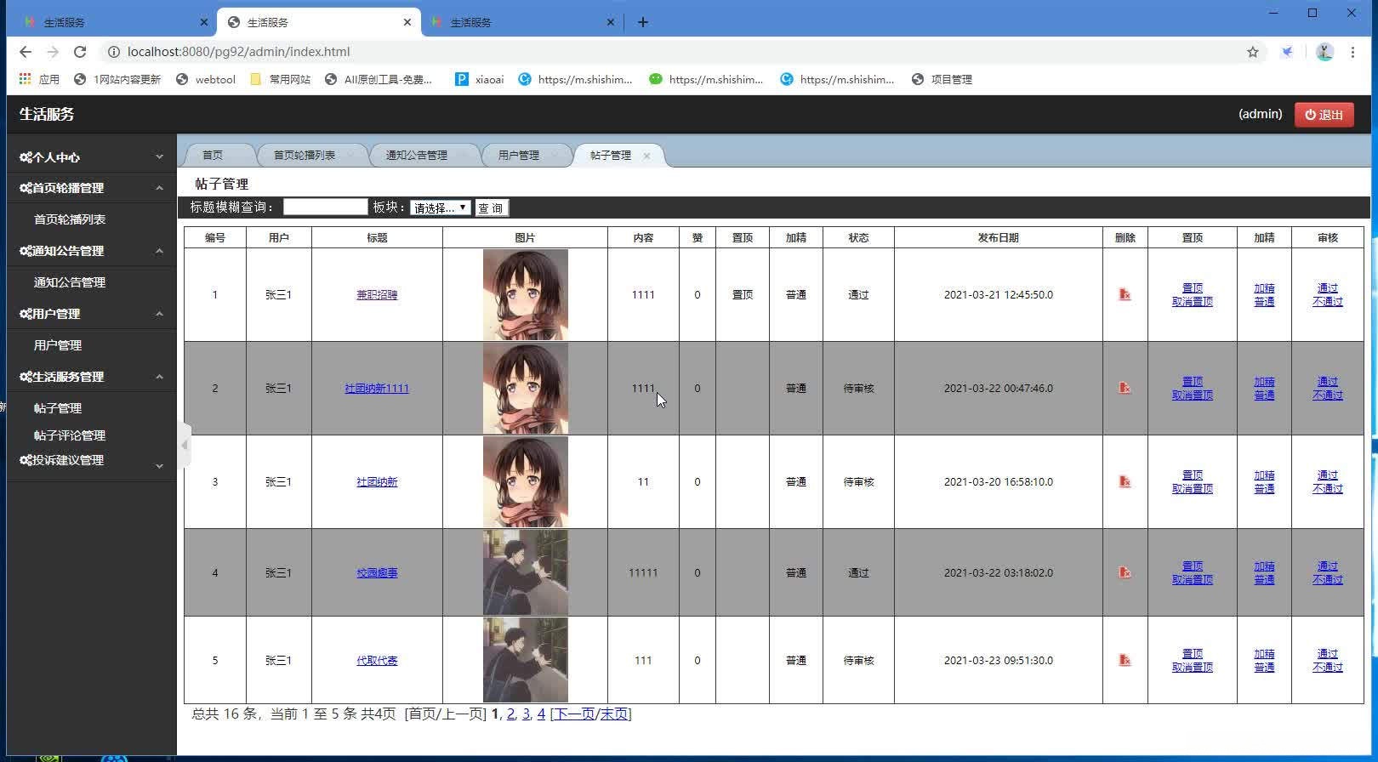Delete the 社团纳新 row 3 post icon
Viewport: 1378px width, 762px height.
[1125, 481]
